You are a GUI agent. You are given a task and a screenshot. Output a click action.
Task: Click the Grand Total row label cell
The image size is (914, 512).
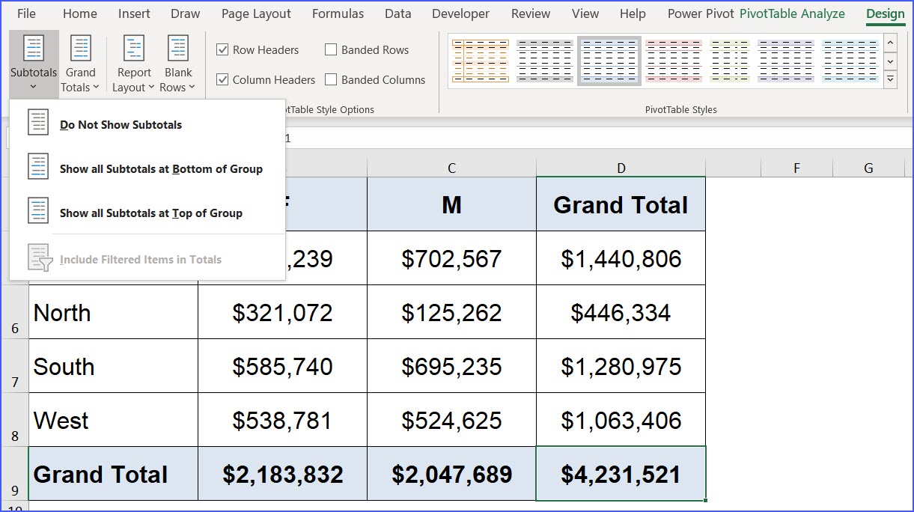[x=113, y=474]
